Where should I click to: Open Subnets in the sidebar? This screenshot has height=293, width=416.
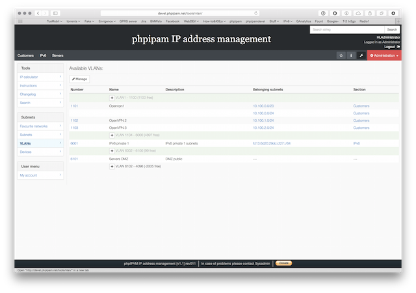tap(40, 135)
